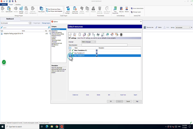Click Cancel in the Options dialog
The height and width of the screenshot is (129, 193).
coord(128,101)
